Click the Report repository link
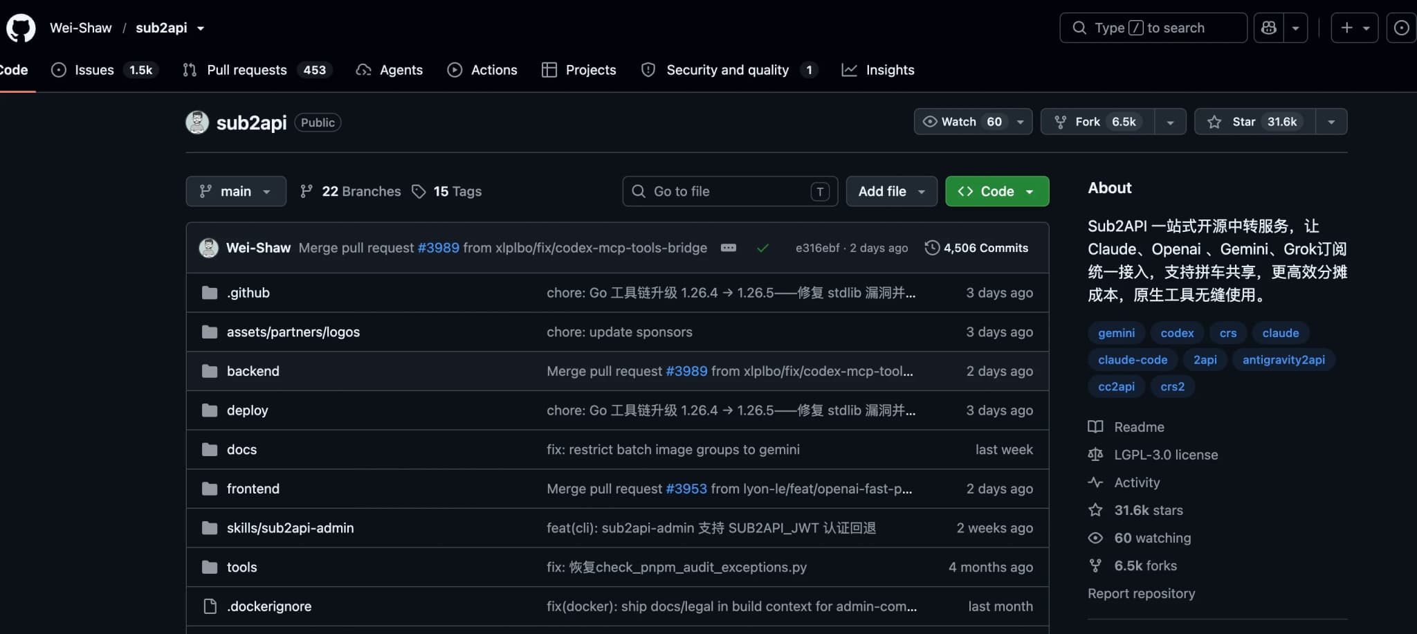Screen dimensions: 1417x634 coord(1142,593)
